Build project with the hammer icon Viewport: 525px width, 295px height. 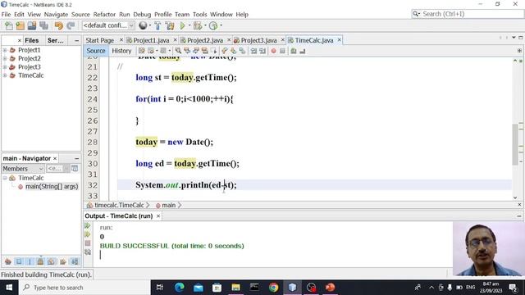coord(157,25)
